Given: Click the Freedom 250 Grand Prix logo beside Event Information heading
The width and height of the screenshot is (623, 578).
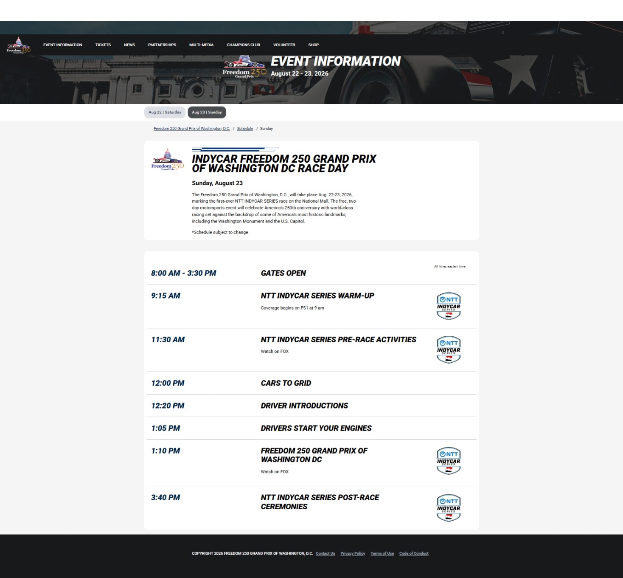Looking at the screenshot, I should [244, 67].
